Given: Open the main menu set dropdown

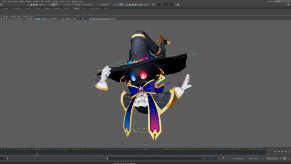Looking at the screenshot, I should (1, 5).
